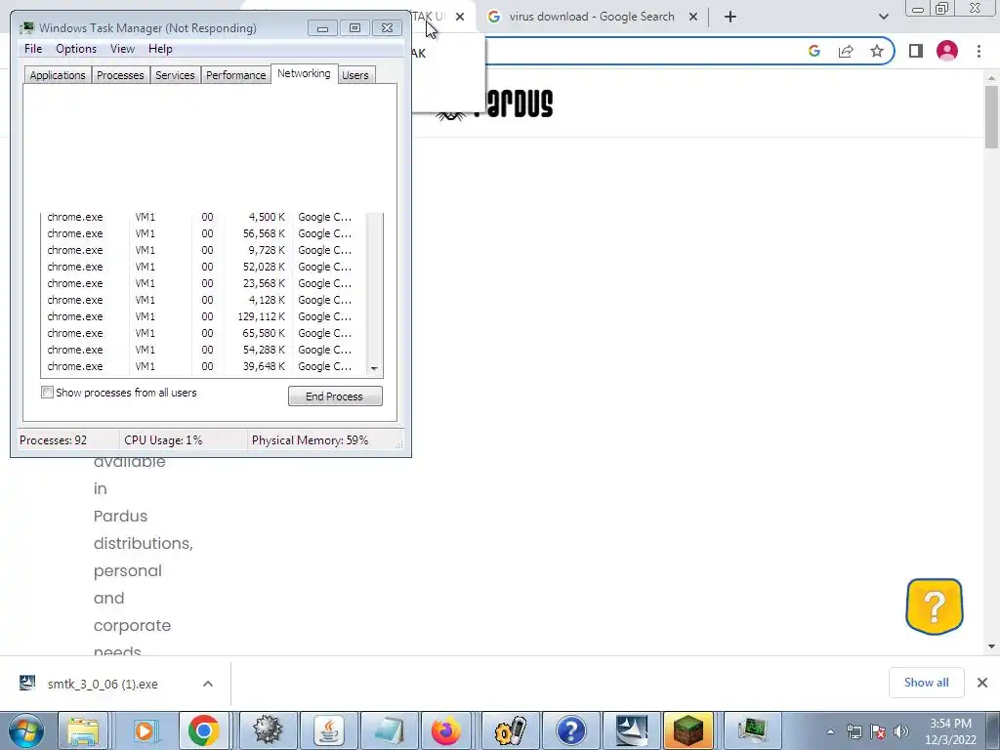This screenshot has height=750, width=1000.
Task: Open the Chrome profile avatar
Action: click(947, 51)
